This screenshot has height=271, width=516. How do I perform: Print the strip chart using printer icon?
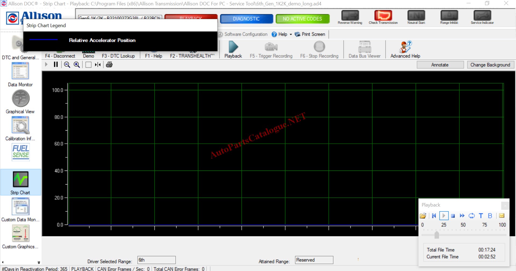pos(109,65)
